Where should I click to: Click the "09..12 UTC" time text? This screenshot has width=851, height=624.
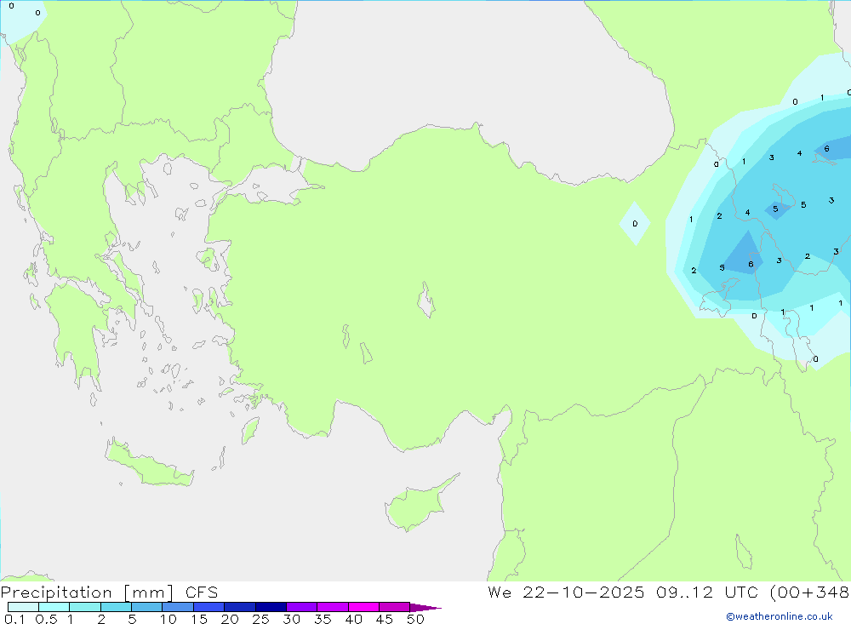click(706, 593)
